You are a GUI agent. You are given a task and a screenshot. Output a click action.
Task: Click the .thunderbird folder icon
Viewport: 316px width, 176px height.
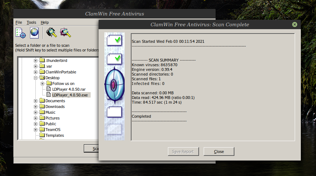pyautogui.click(x=42, y=60)
